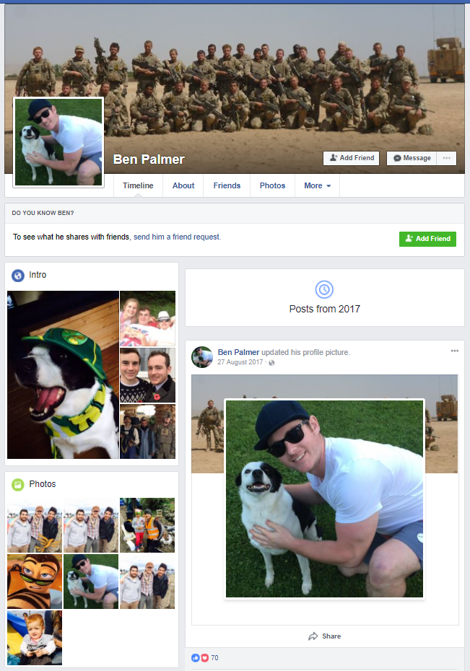Click the green Add Friend button

(427, 239)
